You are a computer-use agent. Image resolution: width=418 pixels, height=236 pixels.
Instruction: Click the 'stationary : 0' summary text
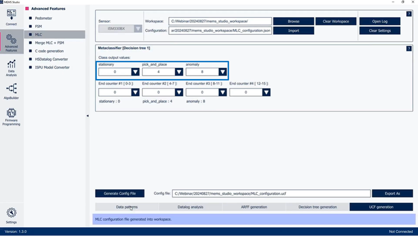109,101
